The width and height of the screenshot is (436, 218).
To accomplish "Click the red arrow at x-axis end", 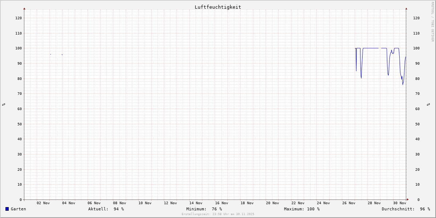I will (x=408, y=199).
